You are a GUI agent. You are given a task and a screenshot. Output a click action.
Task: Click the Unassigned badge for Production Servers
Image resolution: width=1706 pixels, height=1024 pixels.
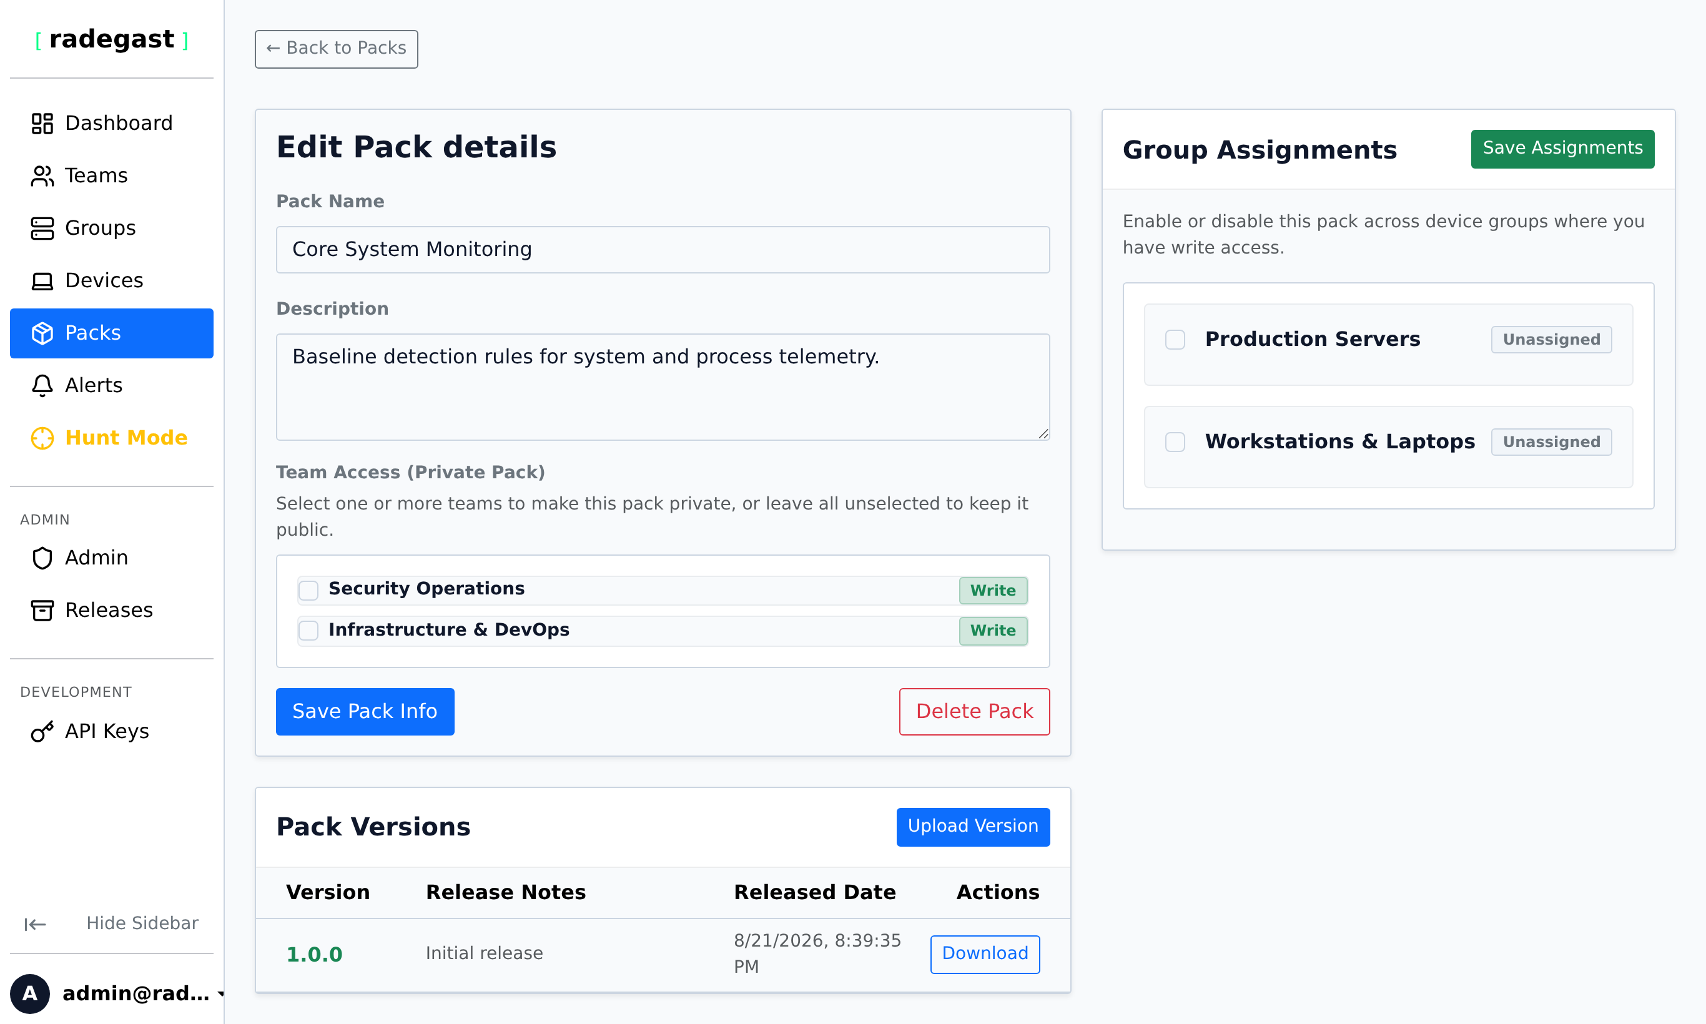click(1551, 340)
